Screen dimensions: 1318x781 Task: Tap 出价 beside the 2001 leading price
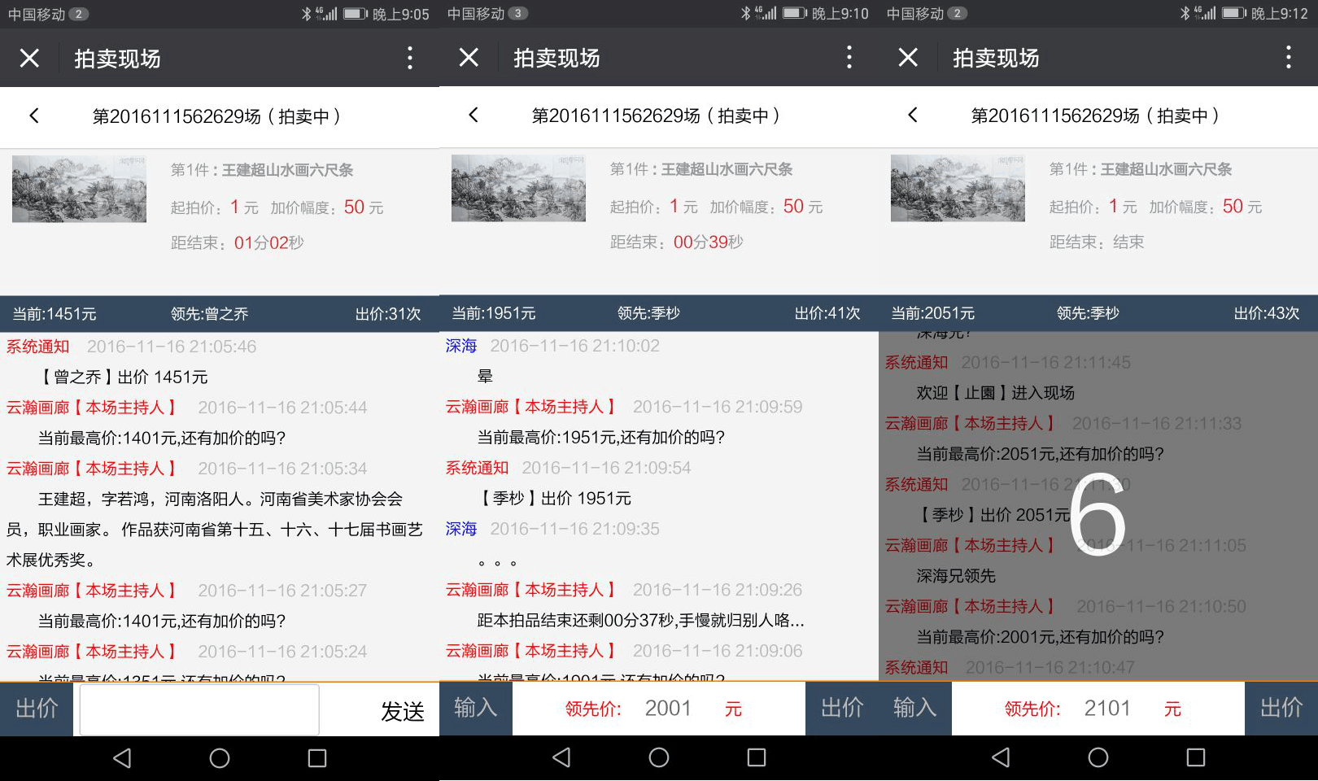[x=842, y=708]
